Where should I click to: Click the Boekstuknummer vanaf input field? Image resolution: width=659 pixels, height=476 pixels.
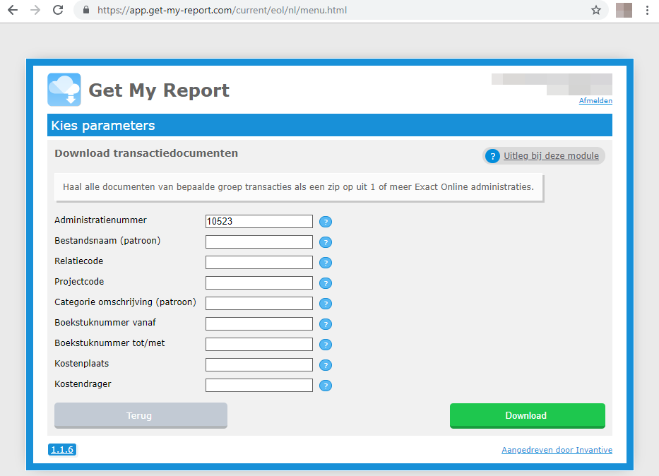[x=259, y=324]
